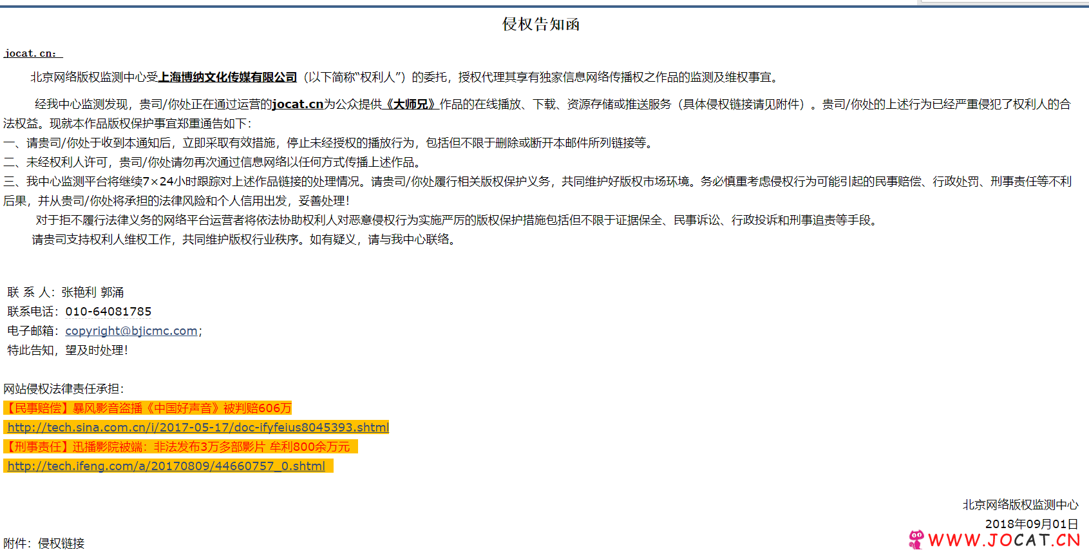Click the contact names 张艳利 郭涌

(93, 292)
